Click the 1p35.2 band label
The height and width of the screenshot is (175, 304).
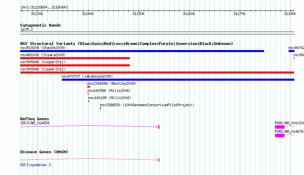coord(27,29)
